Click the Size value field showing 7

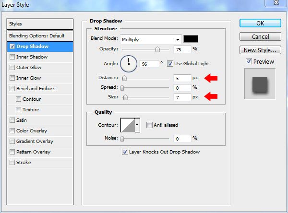[182, 97]
